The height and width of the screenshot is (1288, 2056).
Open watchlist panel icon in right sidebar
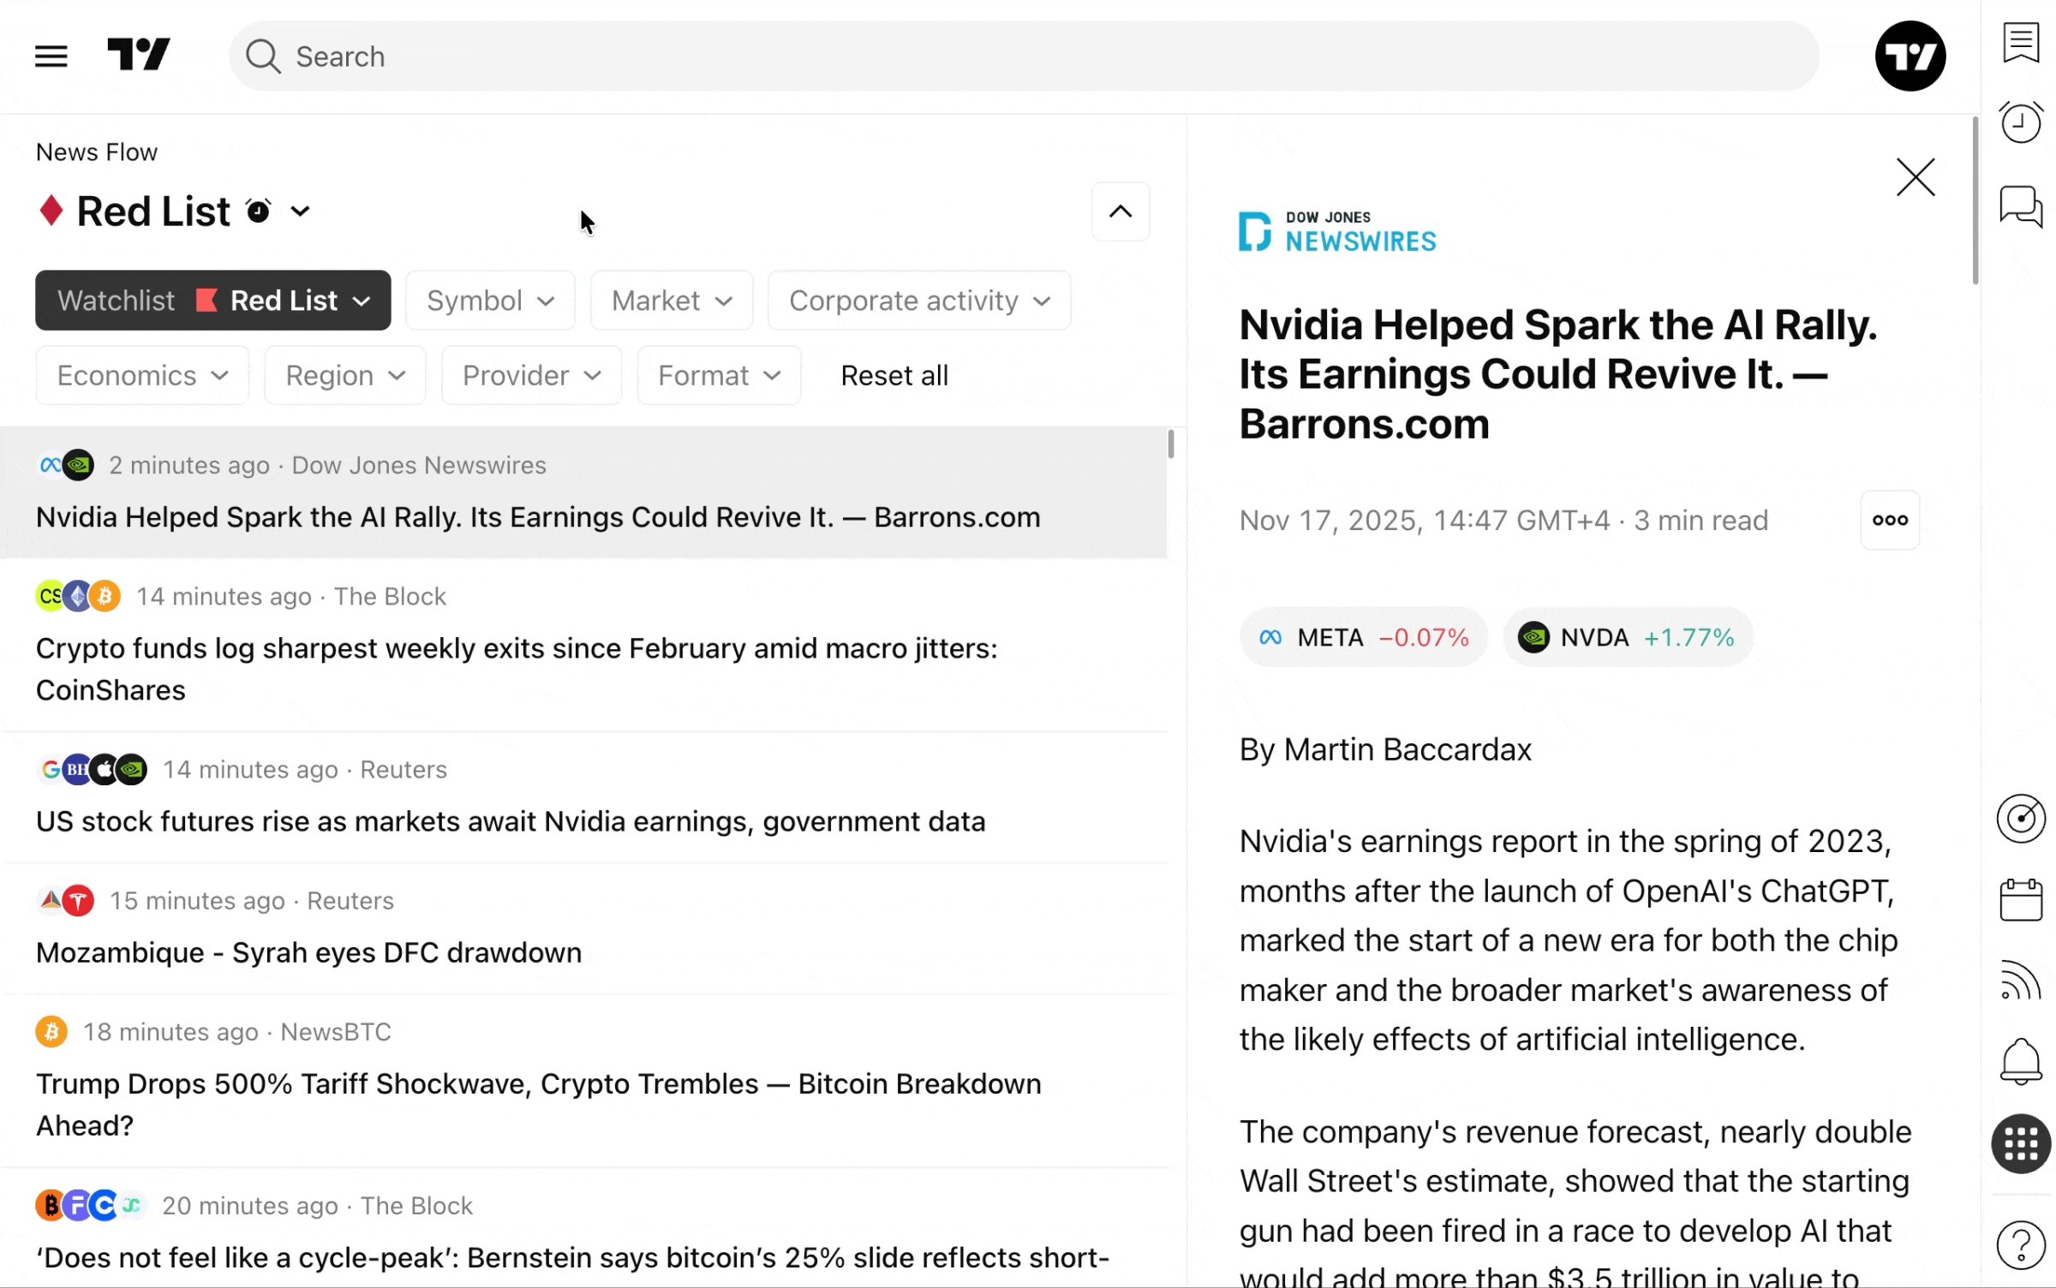[2021, 42]
